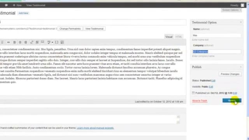Click Edit link next to Published on date

coord(235,93)
